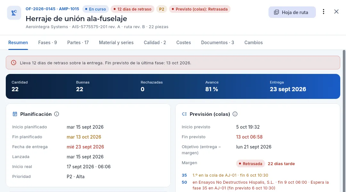Click the 22 días tarde margin text

pyautogui.click(x=281, y=164)
